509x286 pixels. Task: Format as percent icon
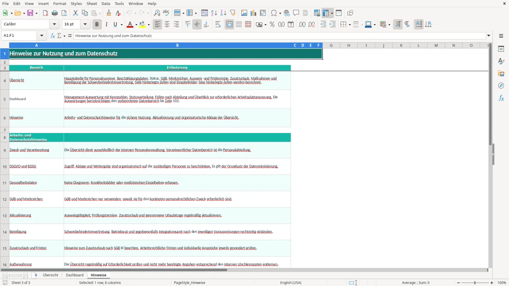(x=272, y=25)
